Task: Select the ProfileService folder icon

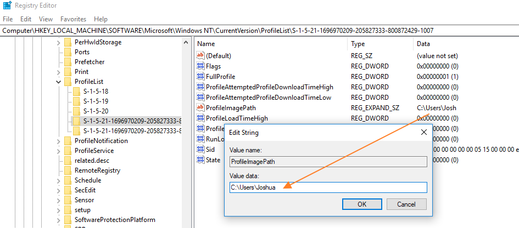Action: (68, 151)
